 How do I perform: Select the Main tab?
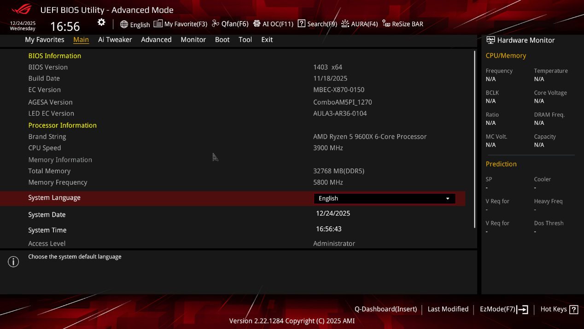tap(81, 40)
